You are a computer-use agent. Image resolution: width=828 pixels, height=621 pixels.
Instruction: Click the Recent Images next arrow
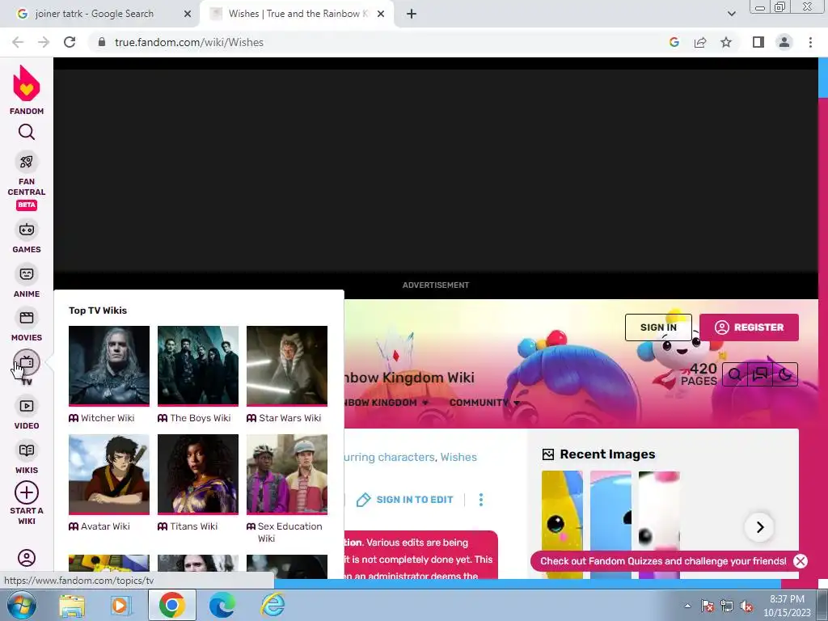click(x=760, y=527)
